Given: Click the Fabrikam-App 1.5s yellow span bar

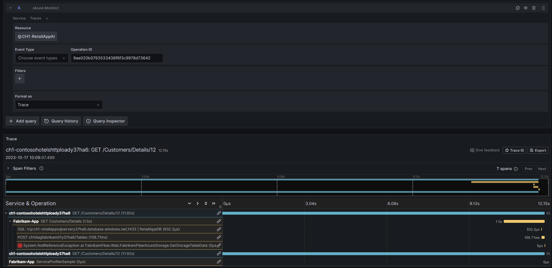Looking at the screenshot, I should pos(524,221).
